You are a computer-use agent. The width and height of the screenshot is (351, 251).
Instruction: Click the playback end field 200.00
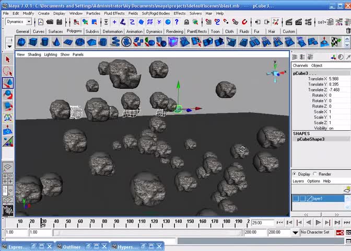(254, 232)
